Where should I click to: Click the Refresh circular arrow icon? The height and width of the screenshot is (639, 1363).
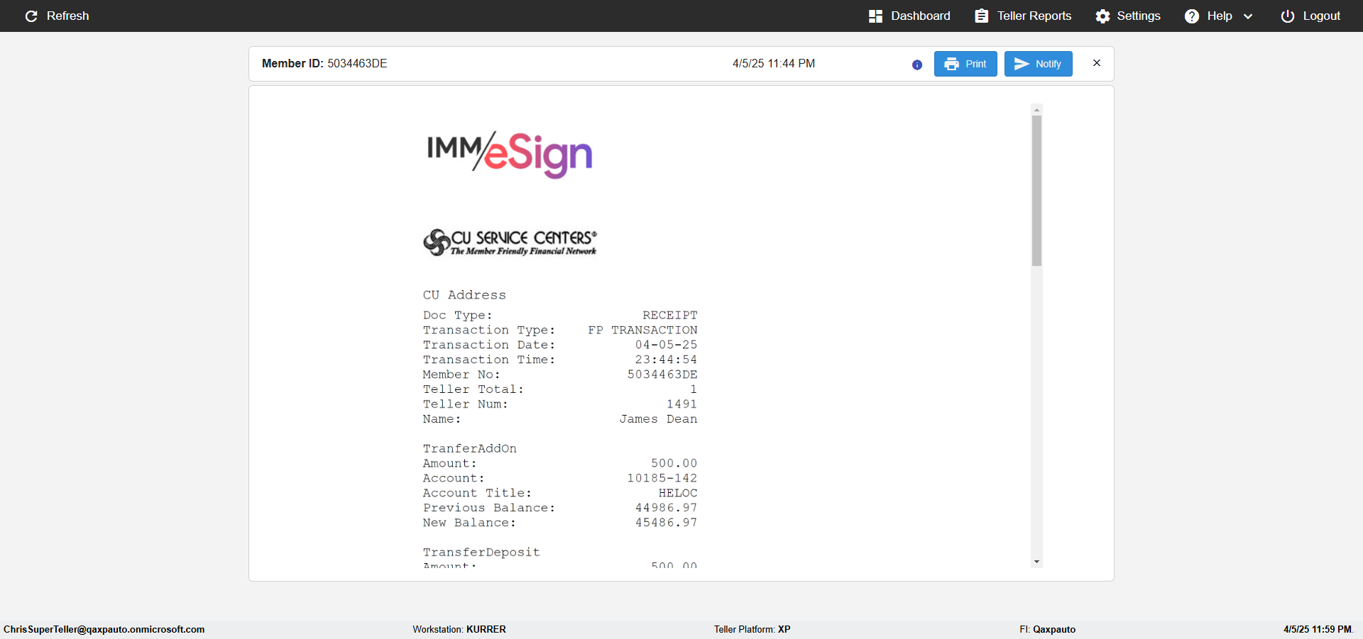point(31,16)
